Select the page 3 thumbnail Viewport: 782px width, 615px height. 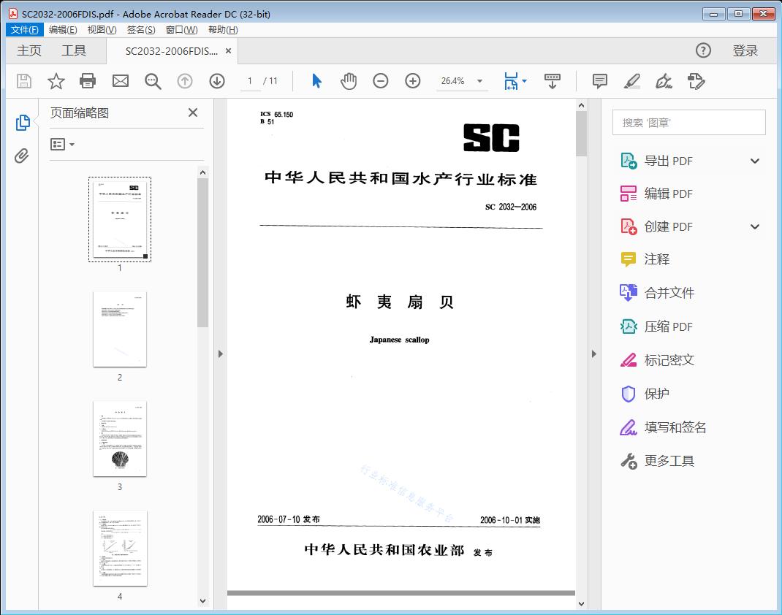tap(119, 438)
